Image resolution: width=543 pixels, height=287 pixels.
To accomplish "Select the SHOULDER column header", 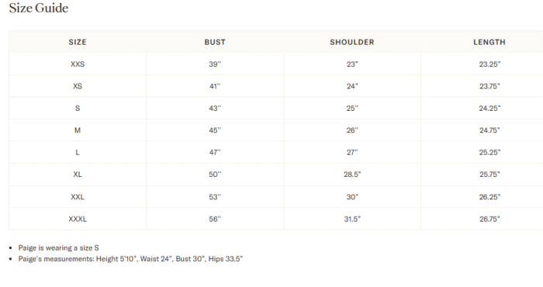I will 352,42.
